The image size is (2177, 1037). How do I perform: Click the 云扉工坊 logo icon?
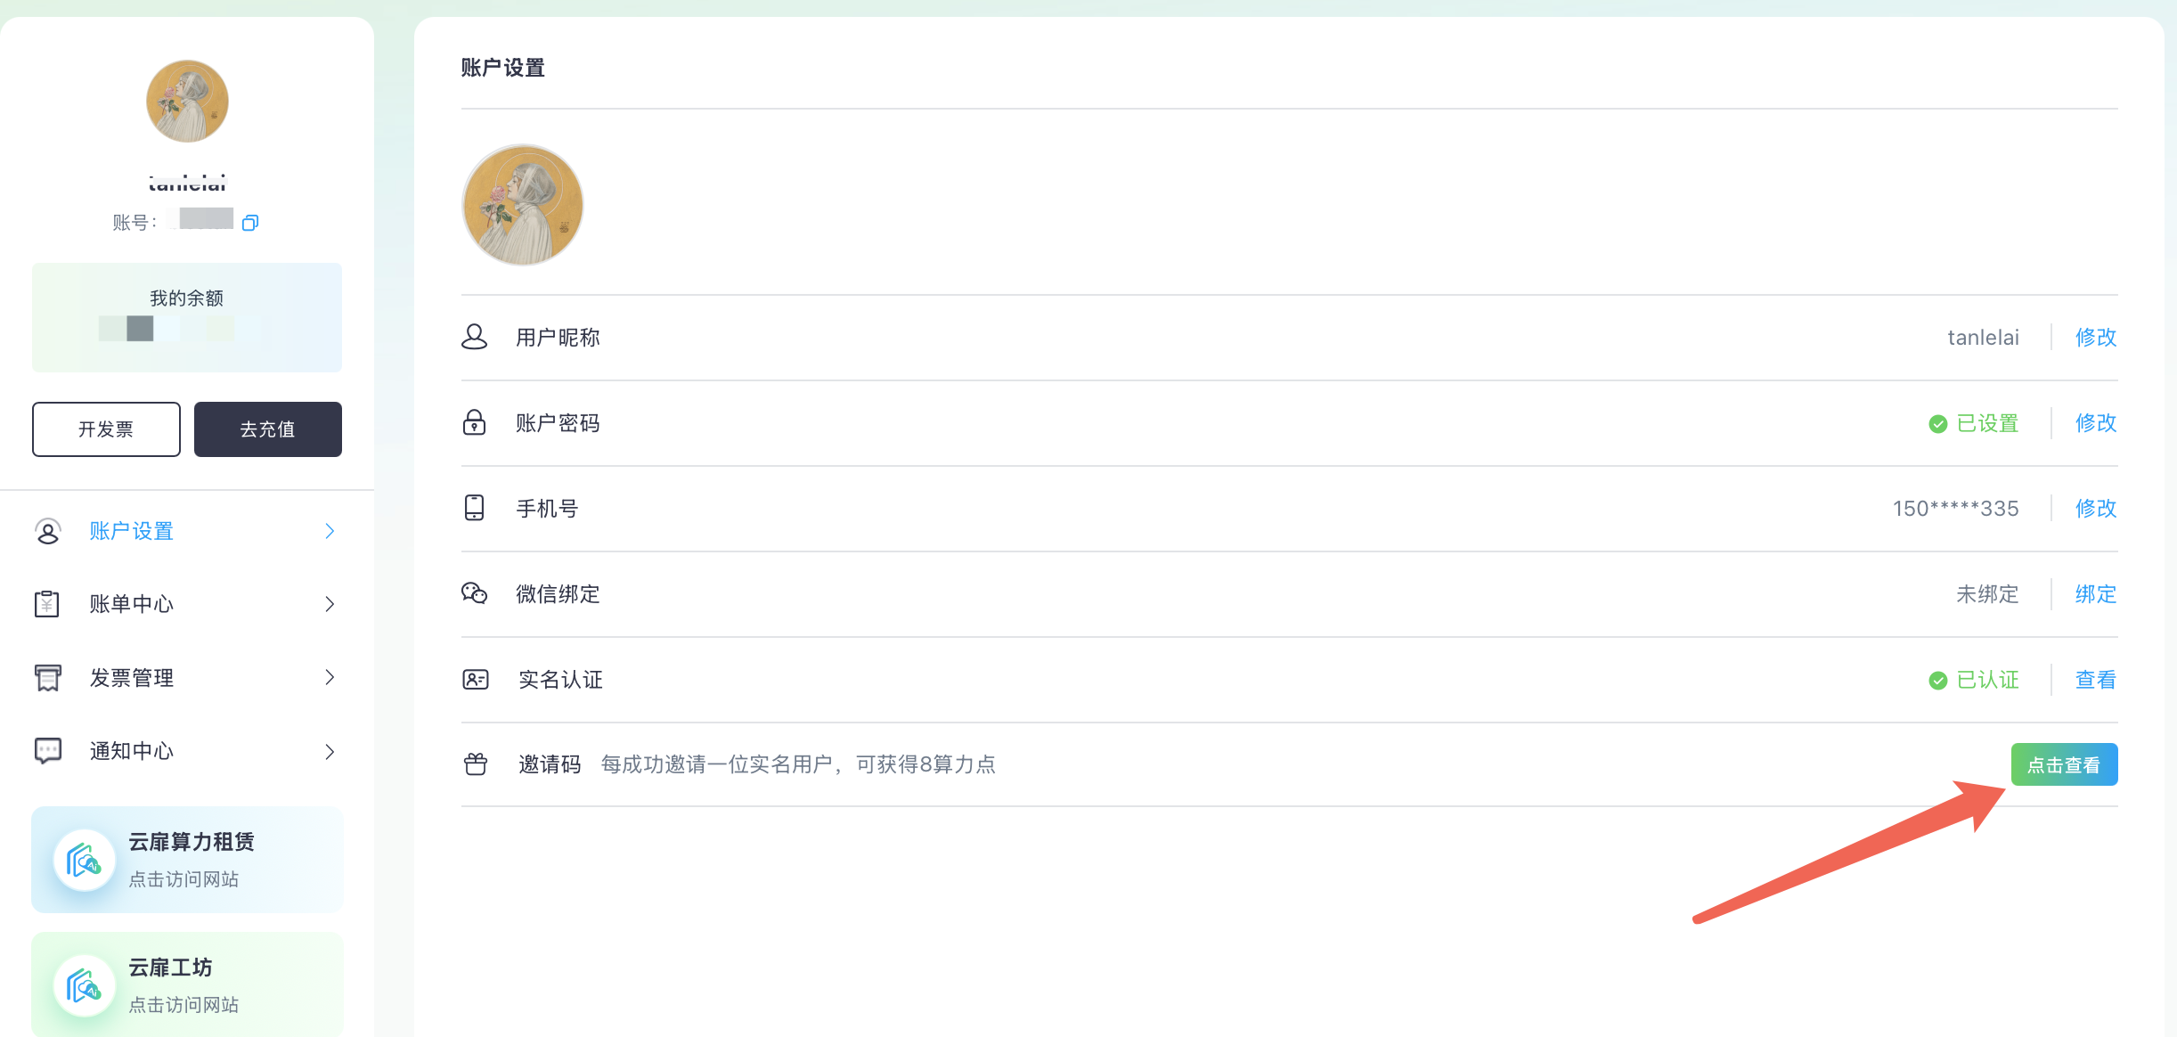(84, 986)
